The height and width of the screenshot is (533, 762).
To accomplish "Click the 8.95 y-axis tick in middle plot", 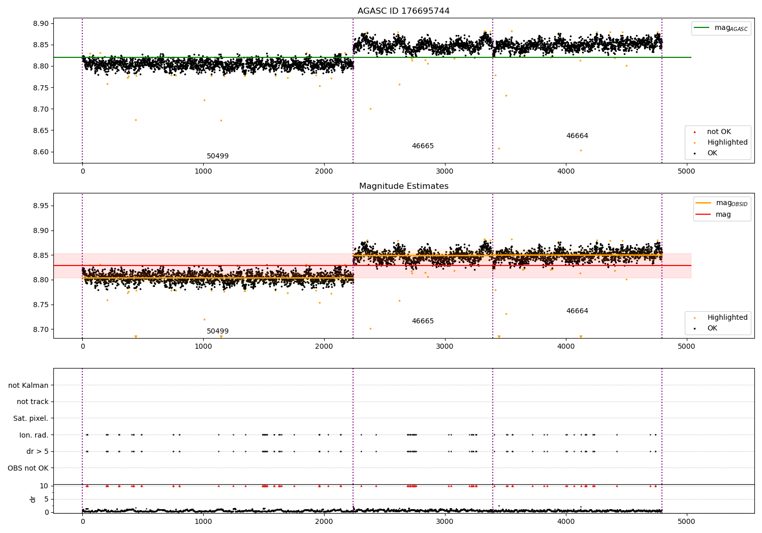I will tap(41, 206).
